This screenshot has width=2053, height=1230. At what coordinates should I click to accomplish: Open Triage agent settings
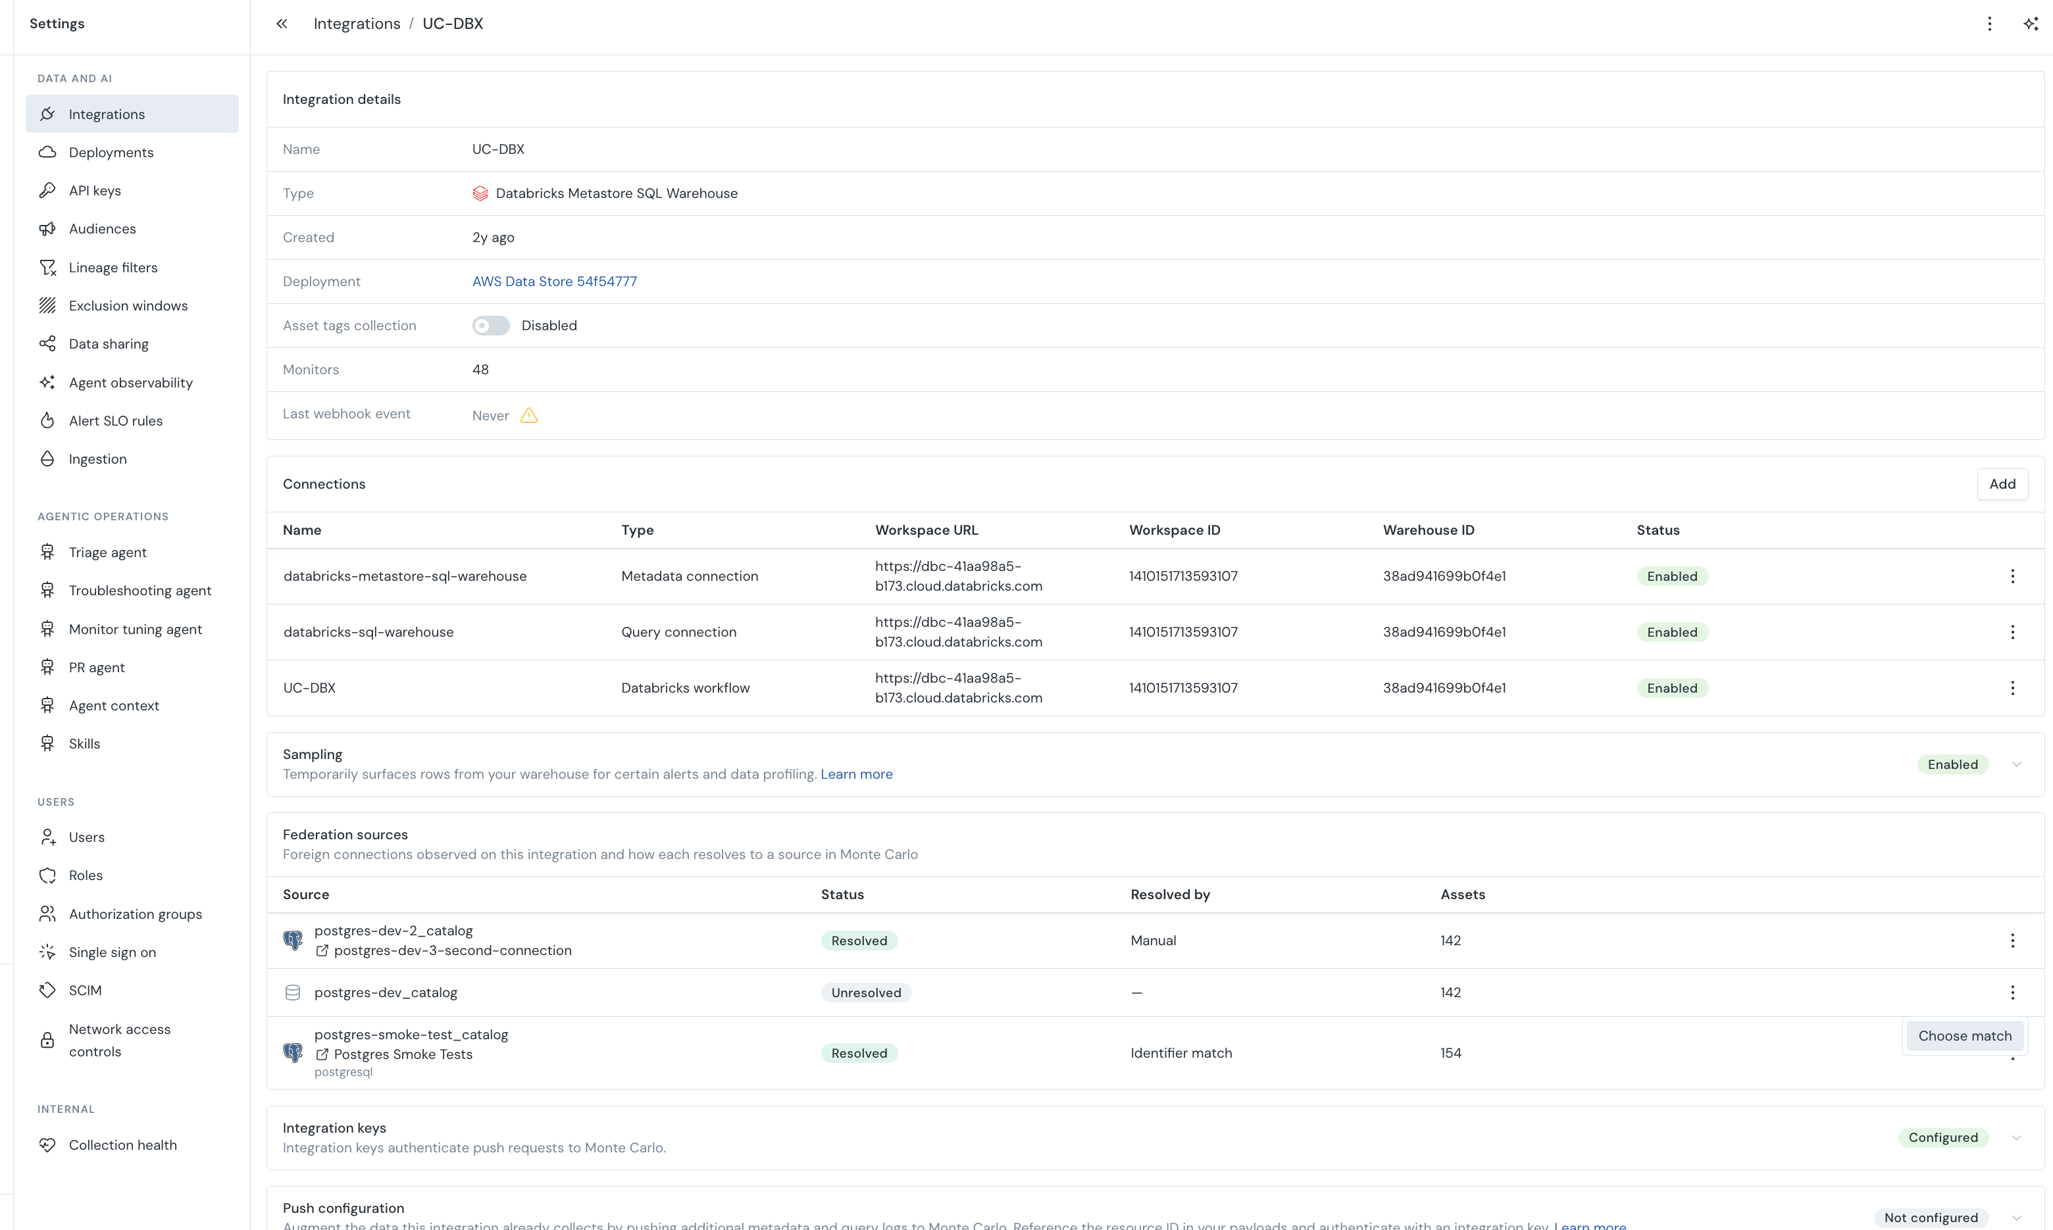132,552
